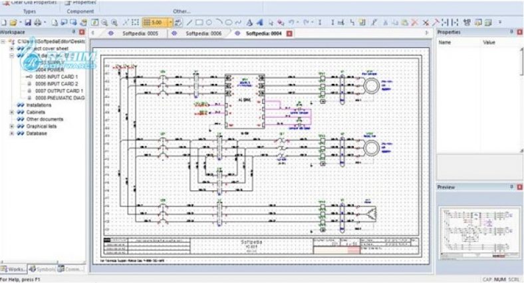The height and width of the screenshot is (283, 524).
Task: Expand the Graphical lists tree node
Action: 12,126
